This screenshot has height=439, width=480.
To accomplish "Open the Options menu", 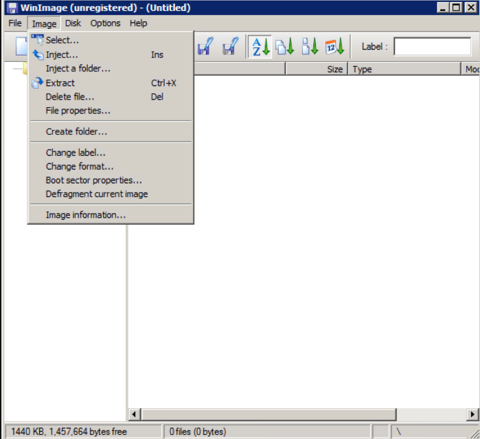I will (105, 23).
